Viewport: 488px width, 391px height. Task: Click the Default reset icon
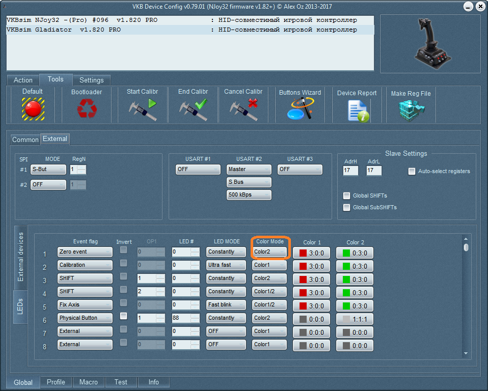pyautogui.click(x=33, y=108)
